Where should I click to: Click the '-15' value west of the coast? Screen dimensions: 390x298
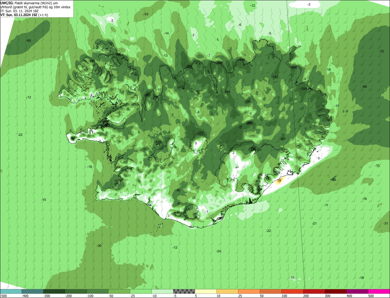pyautogui.click(x=43, y=200)
